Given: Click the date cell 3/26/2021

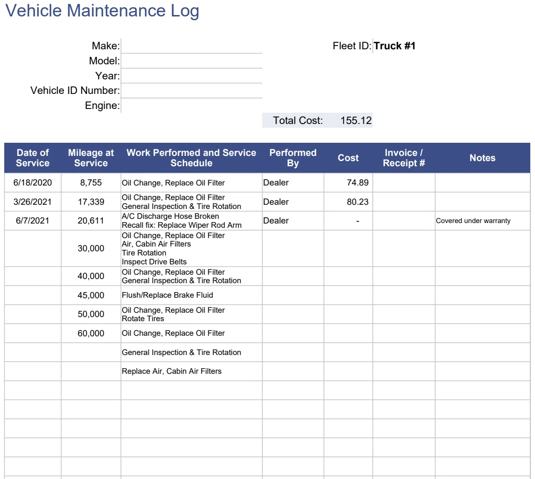Looking at the screenshot, I should coord(33,202).
